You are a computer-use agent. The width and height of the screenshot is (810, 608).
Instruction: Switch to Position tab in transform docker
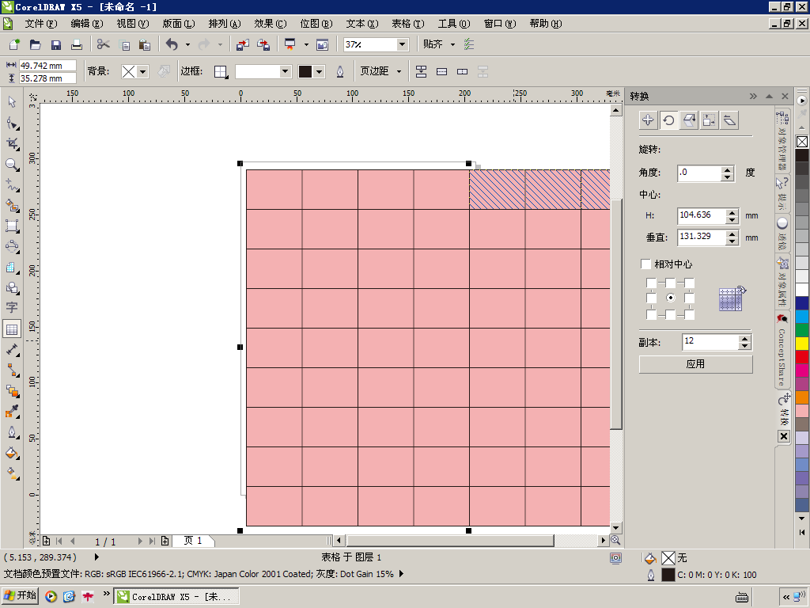tap(648, 120)
